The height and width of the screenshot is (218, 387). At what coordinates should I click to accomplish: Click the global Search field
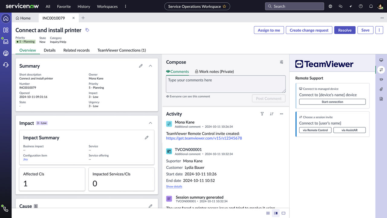click(x=294, y=6)
